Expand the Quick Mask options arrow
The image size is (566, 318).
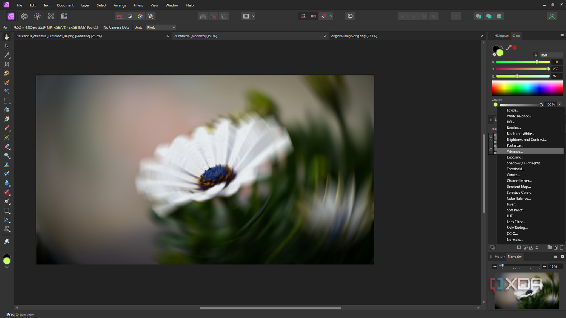click(x=254, y=16)
